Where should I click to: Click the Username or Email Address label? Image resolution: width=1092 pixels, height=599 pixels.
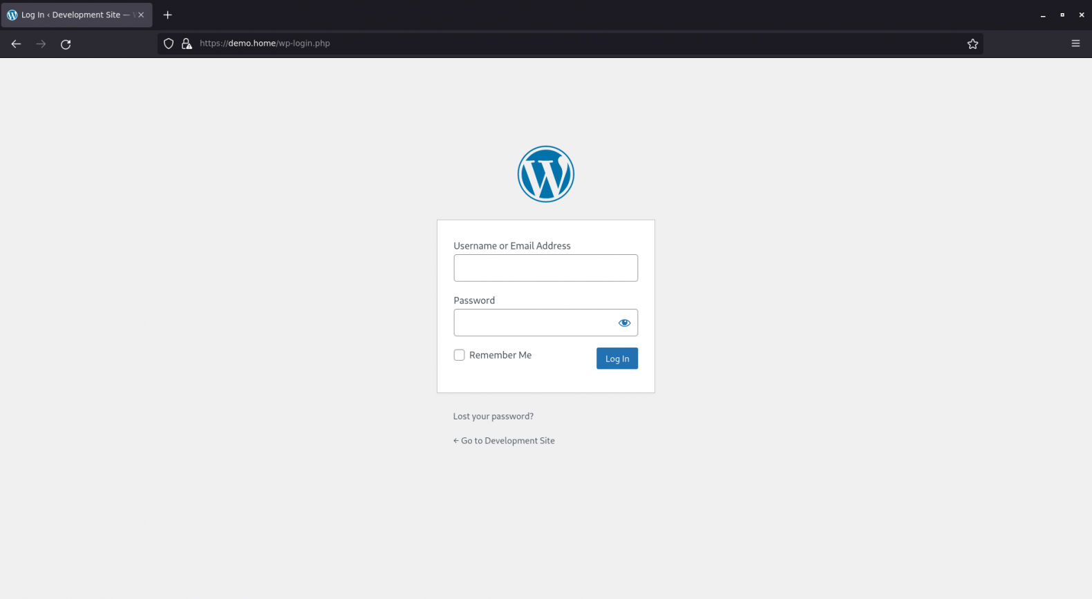pyautogui.click(x=512, y=246)
